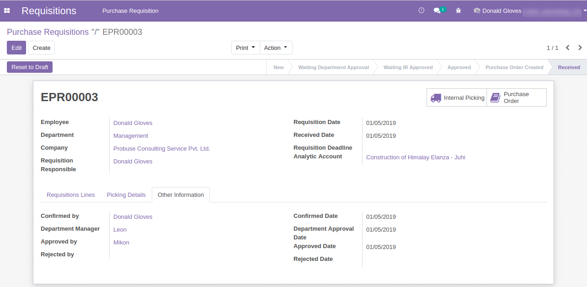The image size is (587, 287).
Task: Click Reset to Draft button
Action: pyautogui.click(x=30, y=67)
